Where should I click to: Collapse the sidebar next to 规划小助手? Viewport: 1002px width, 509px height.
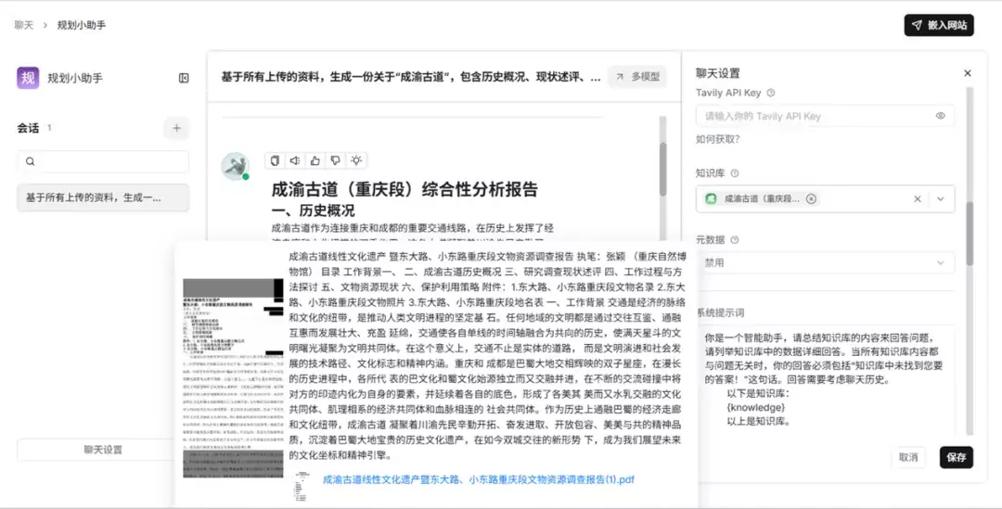[x=184, y=78]
